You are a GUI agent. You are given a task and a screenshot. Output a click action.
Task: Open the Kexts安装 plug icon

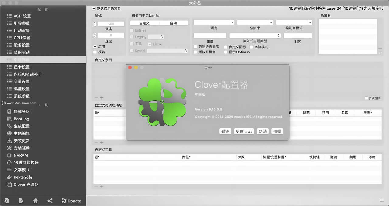pyautogui.click(x=9, y=177)
